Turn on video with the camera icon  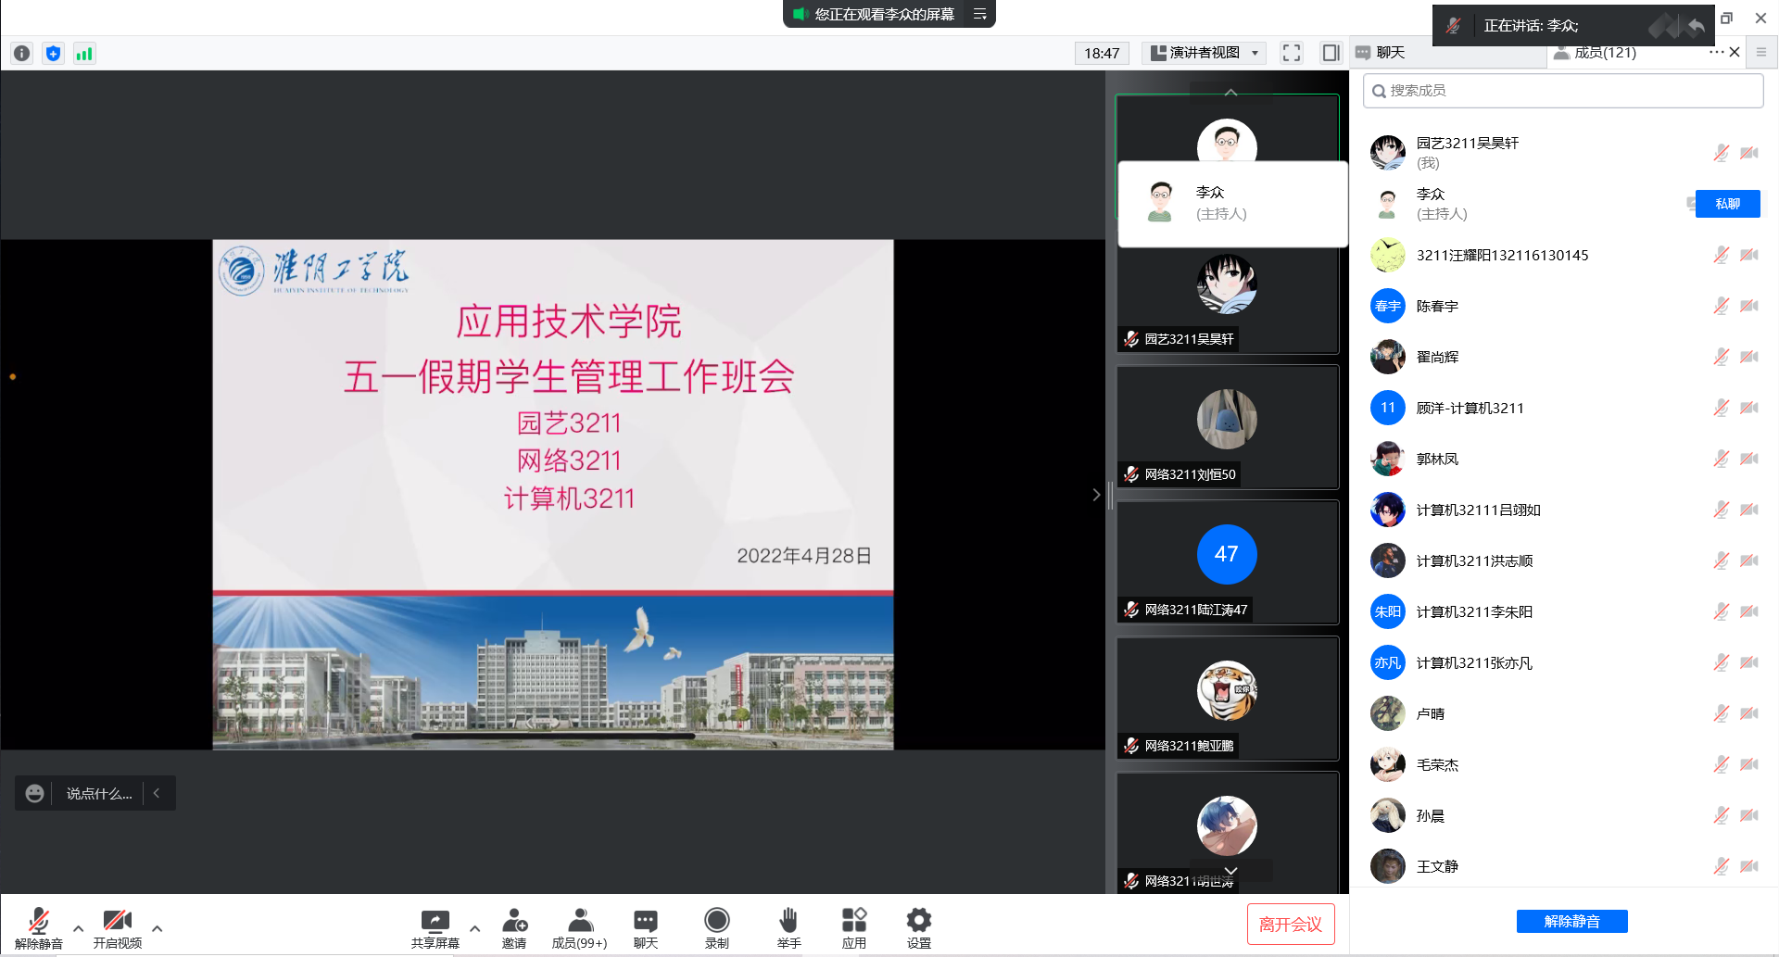pyautogui.click(x=118, y=920)
